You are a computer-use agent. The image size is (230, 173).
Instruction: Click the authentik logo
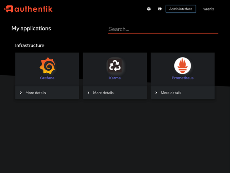click(28, 9)
